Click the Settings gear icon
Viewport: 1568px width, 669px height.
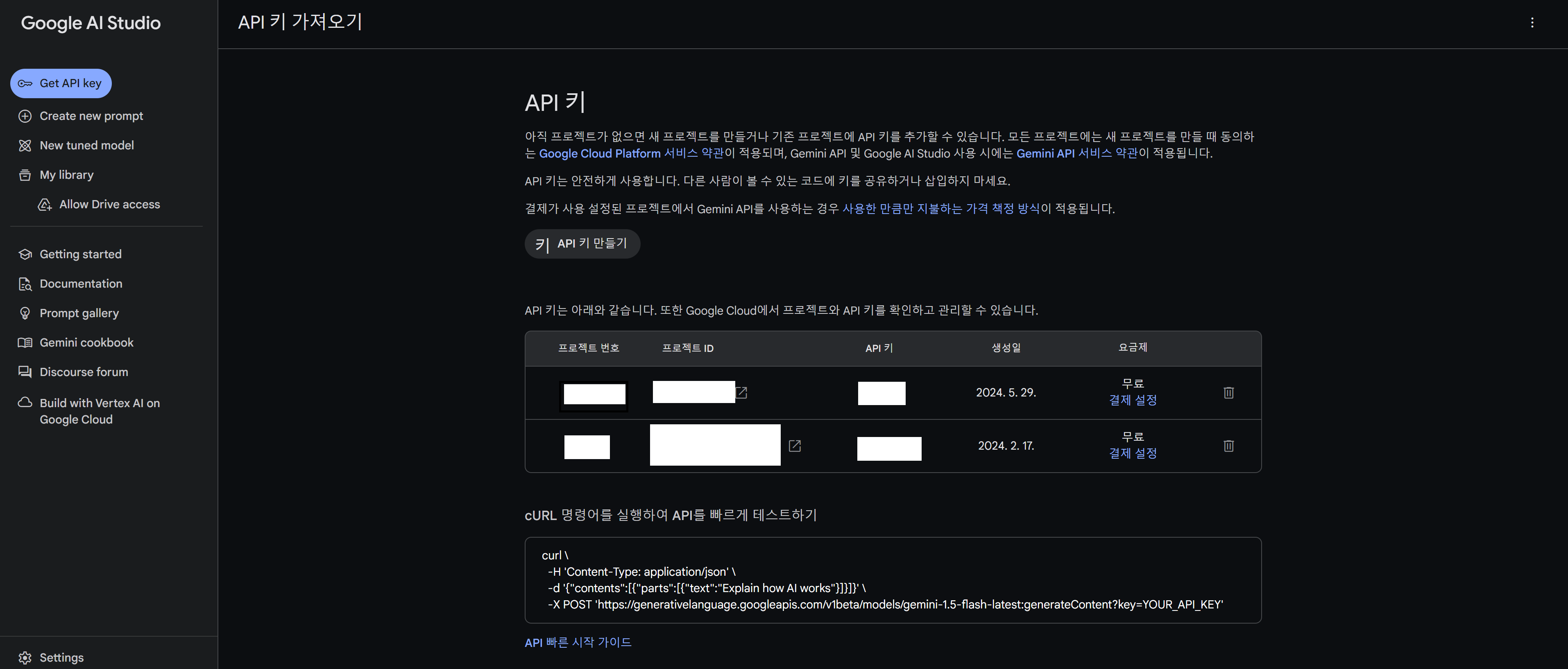point(25,658)
